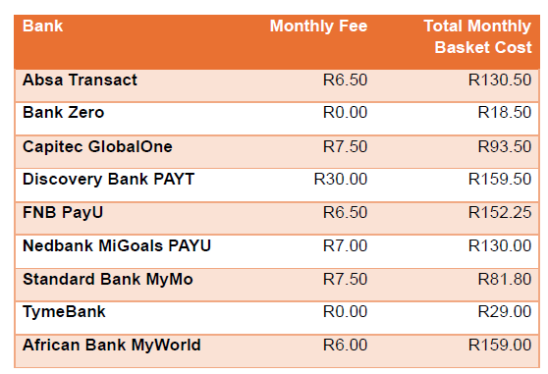Click the R7.00 monthly fee cell

pos(346,245)
